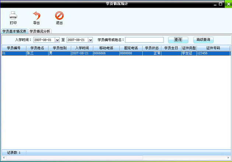Open the end date 2007-08-21 dropdown
Image resolution: width=232 pixels, height=162 pixels.
pos(90,40)
